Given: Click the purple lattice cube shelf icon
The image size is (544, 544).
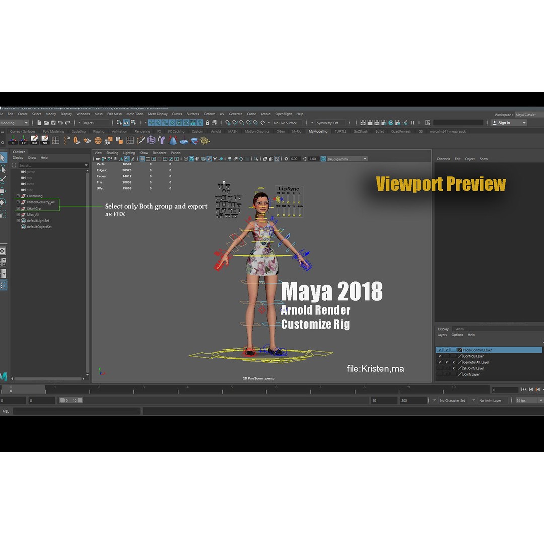Looking at the screenshot, I should [151, 140].
